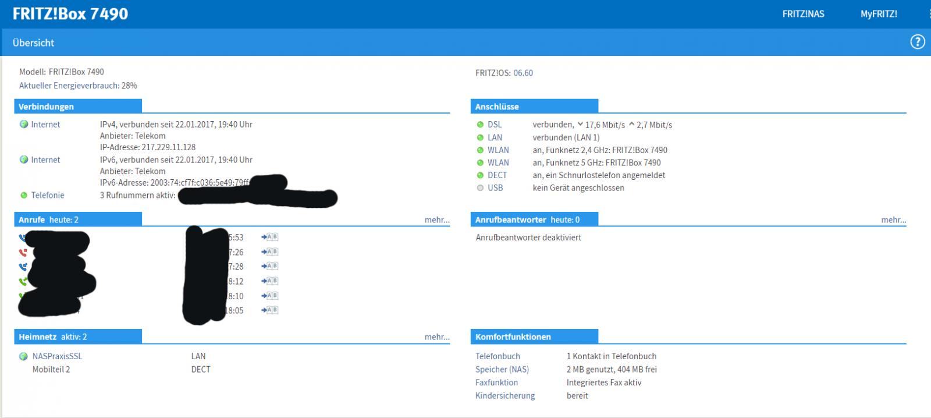Viewport: 931px width, 418px height.
Task: Open MyFRITZ! from the top bar
Action: click(879, 14)
